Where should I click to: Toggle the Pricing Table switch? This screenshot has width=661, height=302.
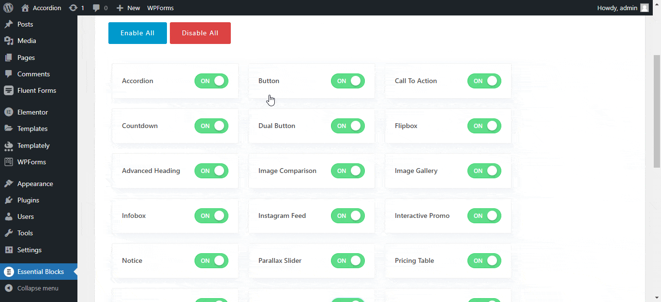click(x=484, y=260)
